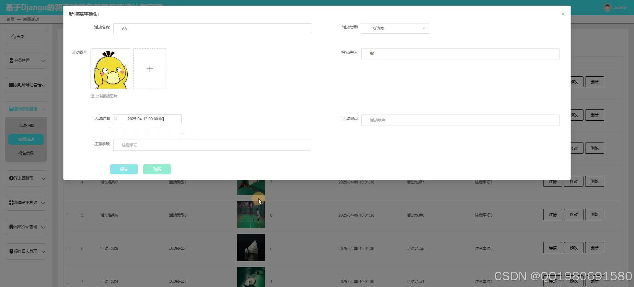Open the 活动类型 submenu item
Image resolution: width=634 pixels, height=287 pixels.
coord(26,126)
